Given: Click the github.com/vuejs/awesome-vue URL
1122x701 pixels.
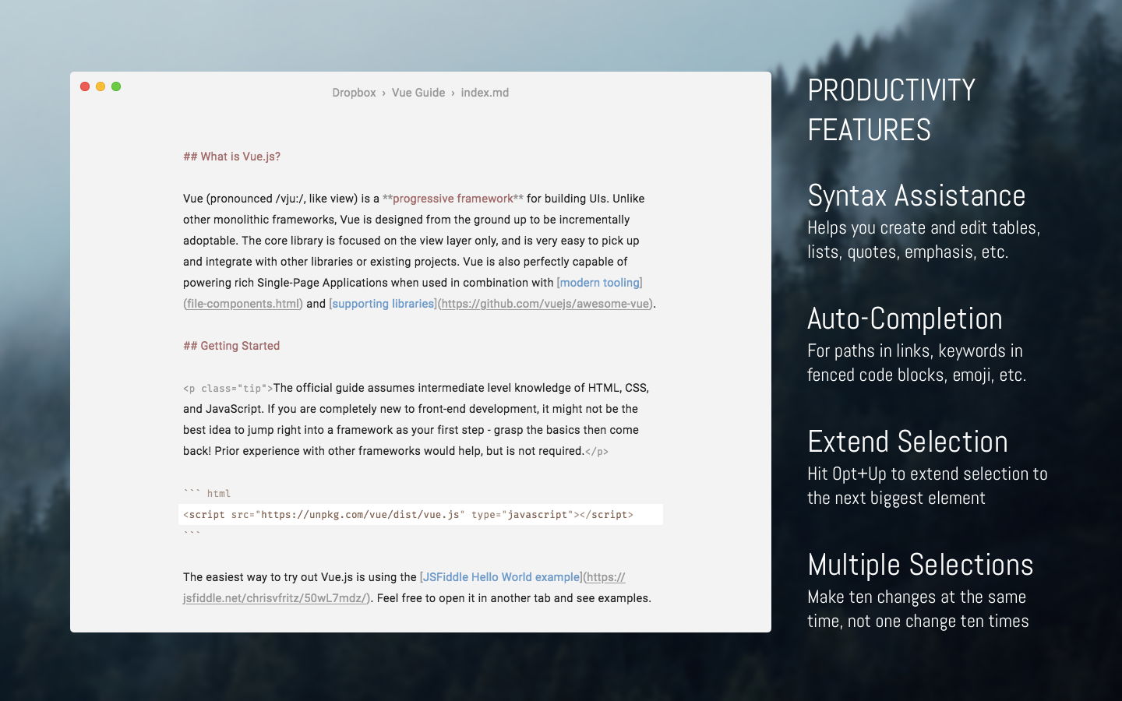Looking at the screenshot, I should (x=545, y=304).
